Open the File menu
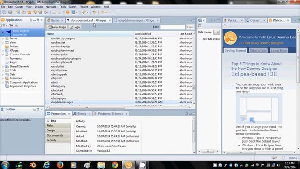The height and width of the screenshot is (169, 300). tap(3, 7)
